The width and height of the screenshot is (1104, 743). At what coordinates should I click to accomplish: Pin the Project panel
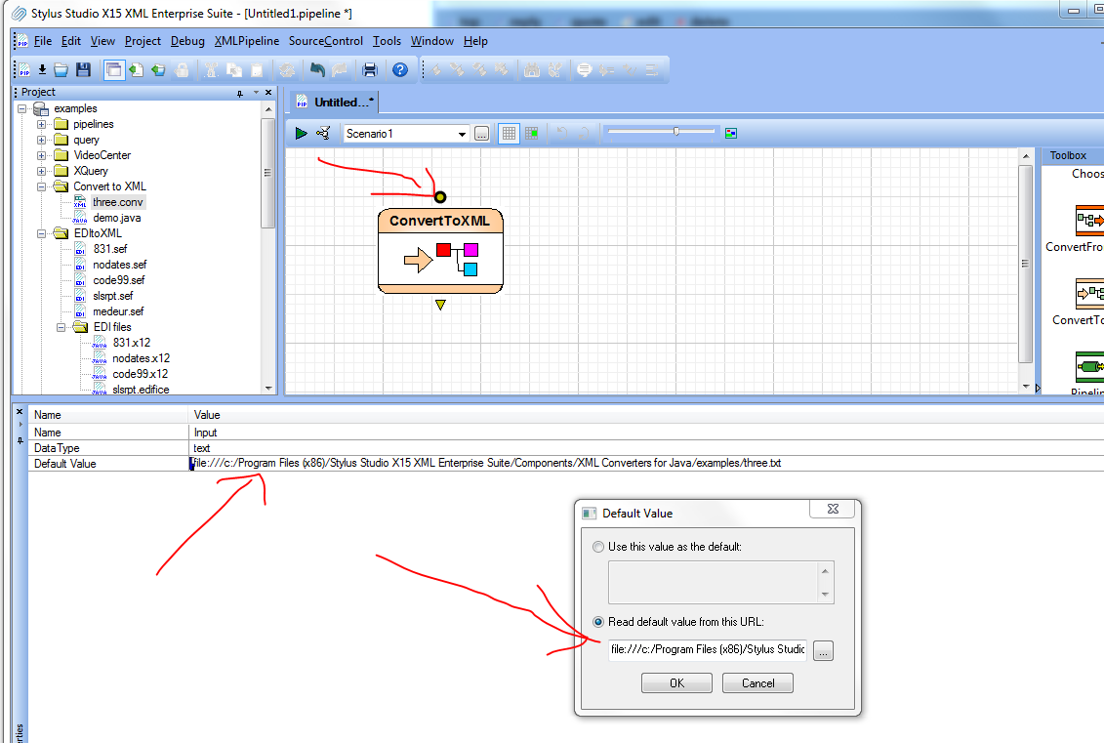click(239, 93)
